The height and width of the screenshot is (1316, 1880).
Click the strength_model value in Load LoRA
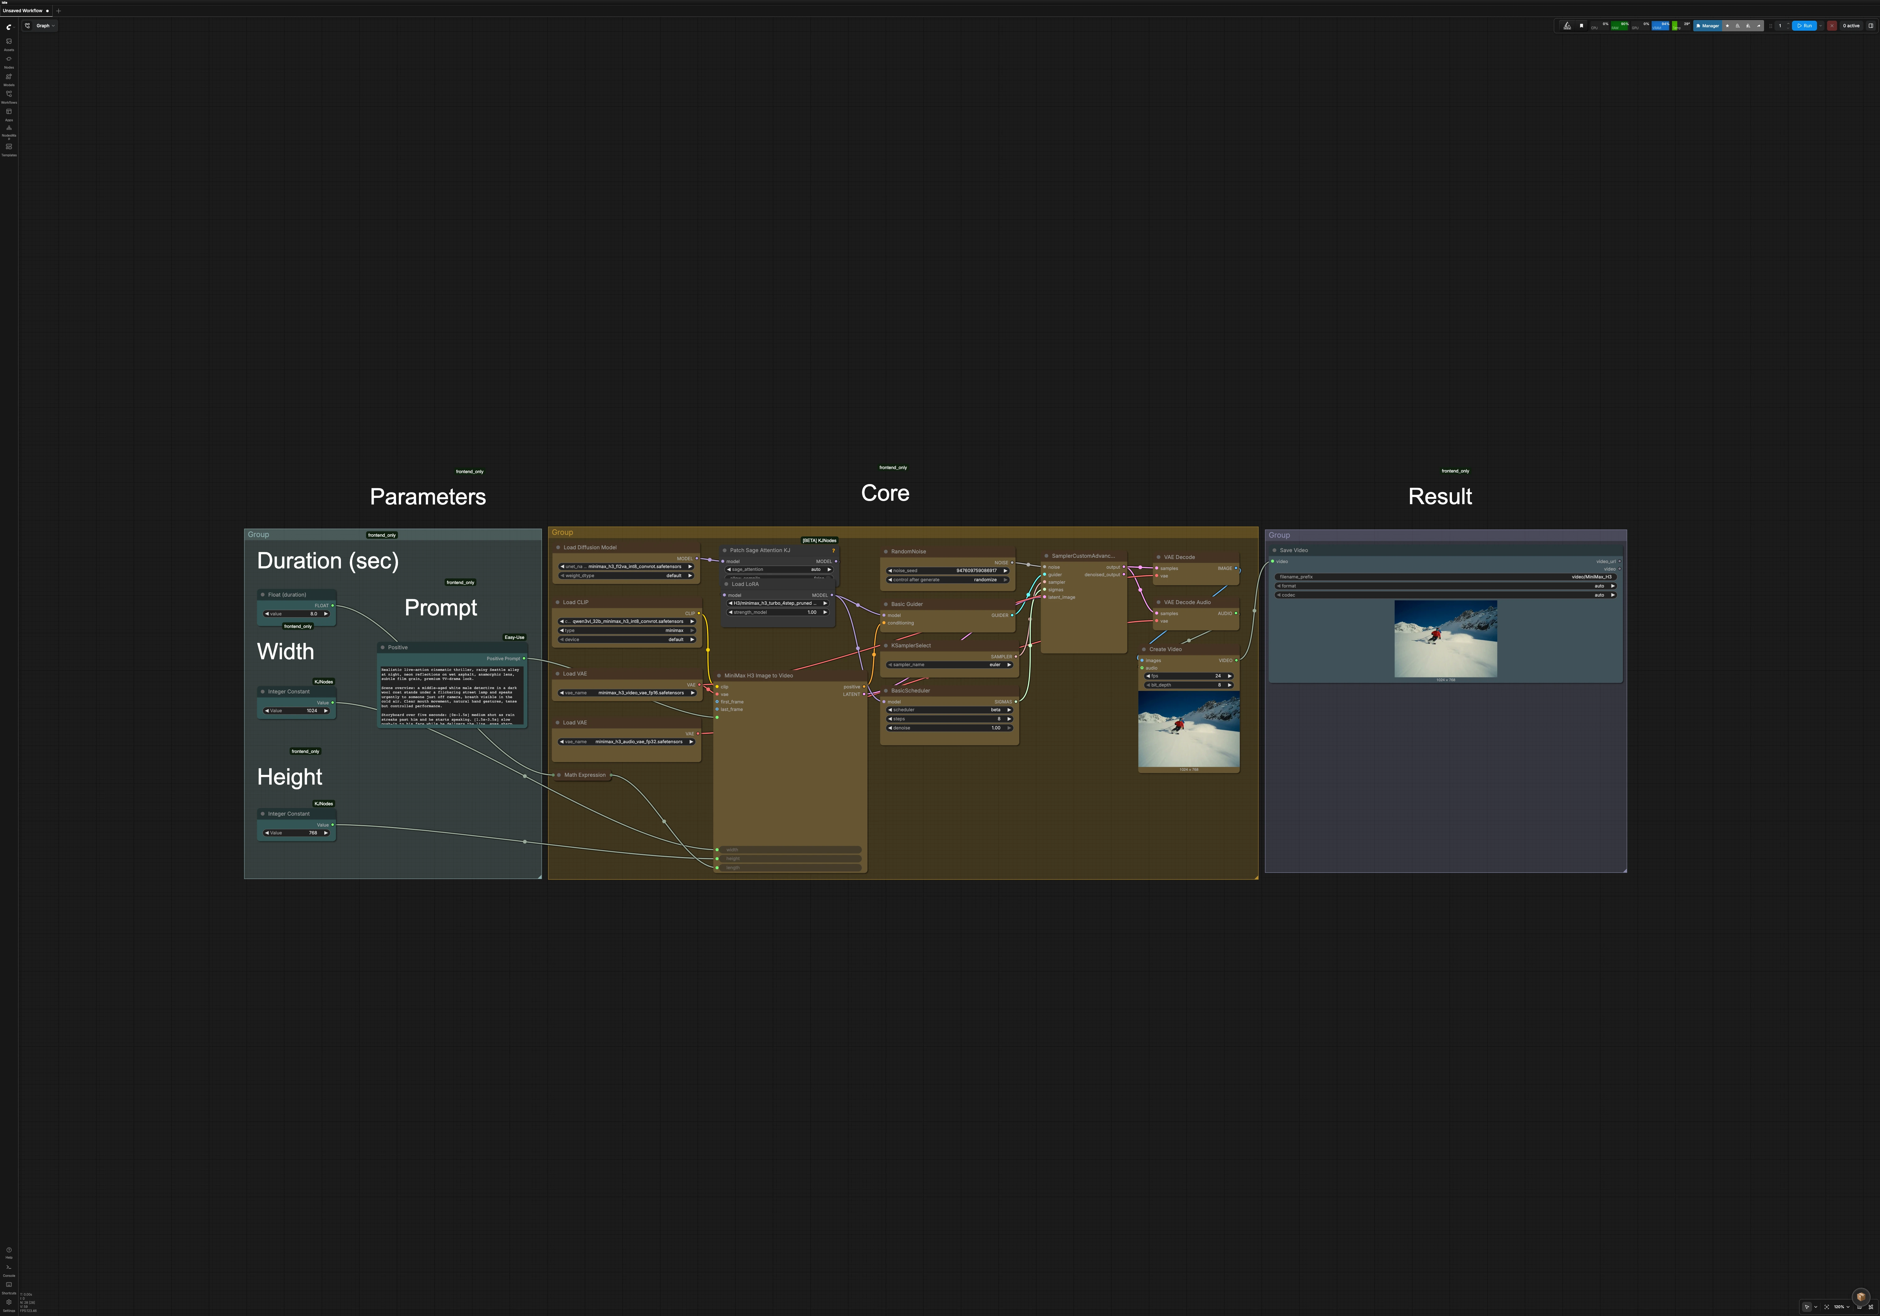pos(779,613)
